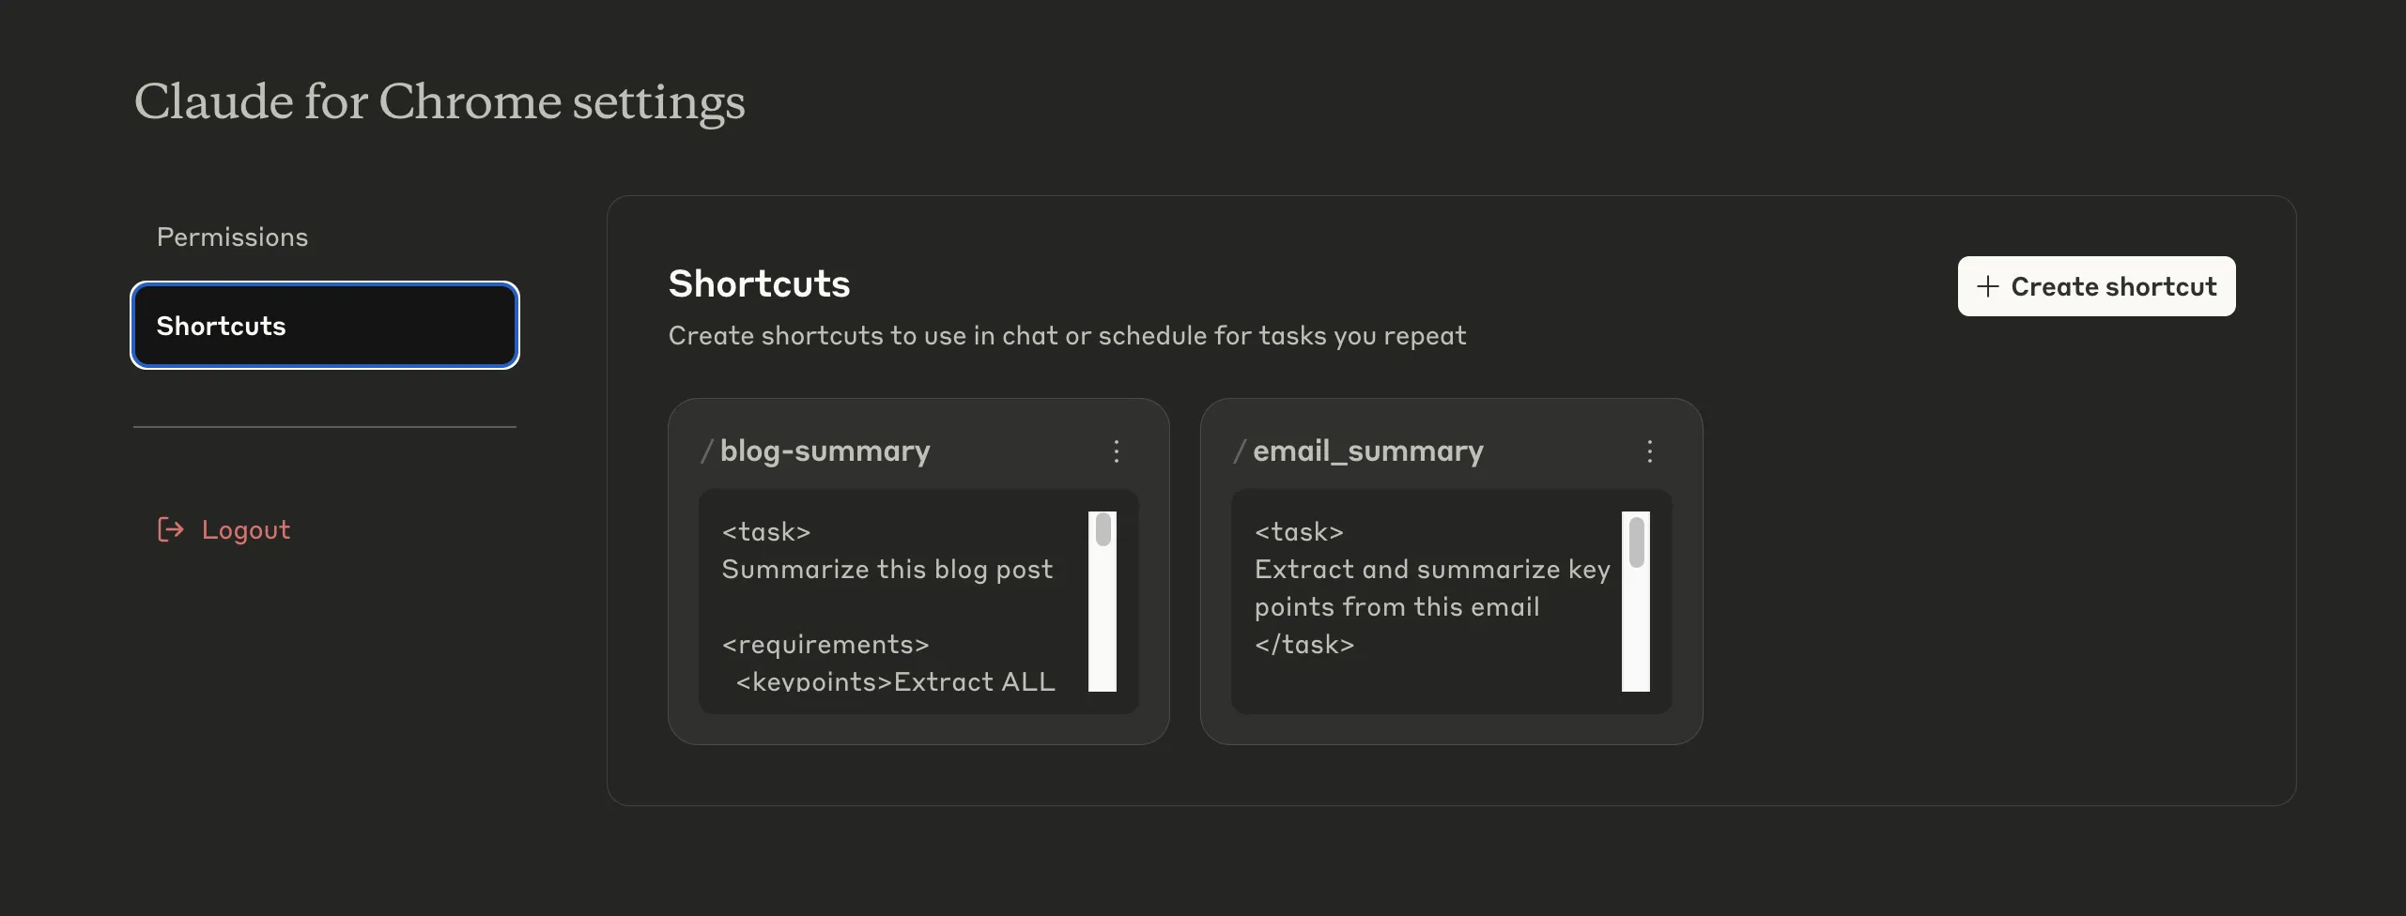Open the blog-summary three-dot options menu

1116,451
